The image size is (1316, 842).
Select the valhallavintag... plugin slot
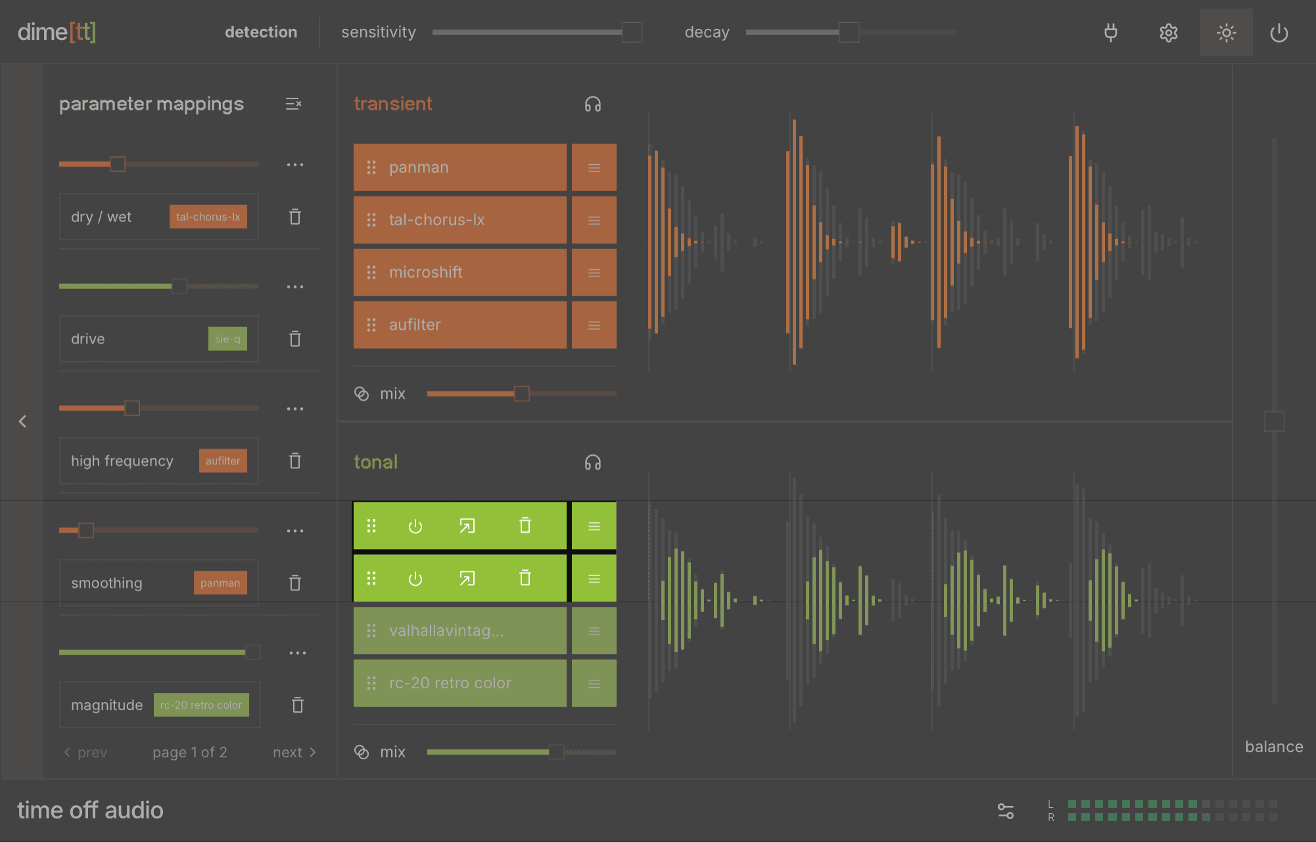(460, 631)
